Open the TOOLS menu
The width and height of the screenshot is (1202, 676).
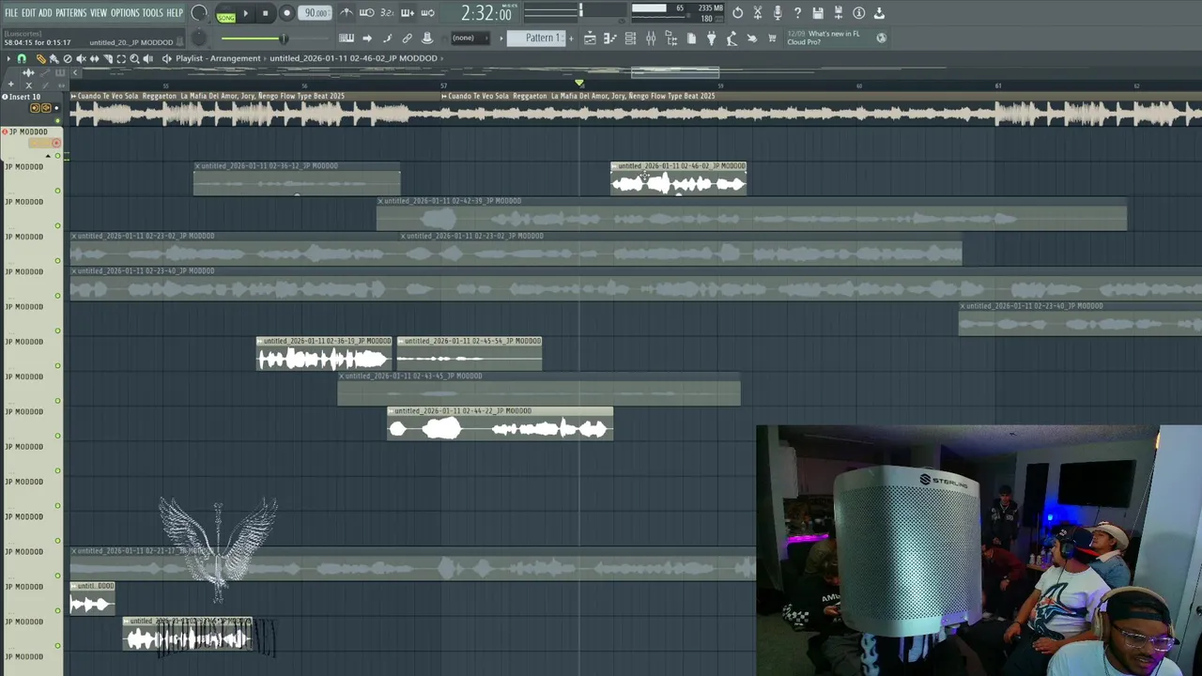(152, 13)
